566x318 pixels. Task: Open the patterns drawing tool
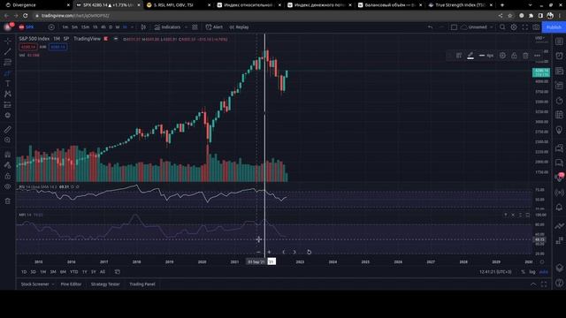pyautogui.click(x=8, y=95)
